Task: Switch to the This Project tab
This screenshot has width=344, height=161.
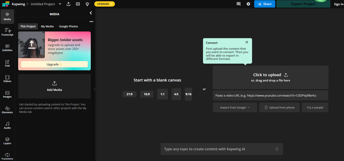Action: (x=28, y=26)
